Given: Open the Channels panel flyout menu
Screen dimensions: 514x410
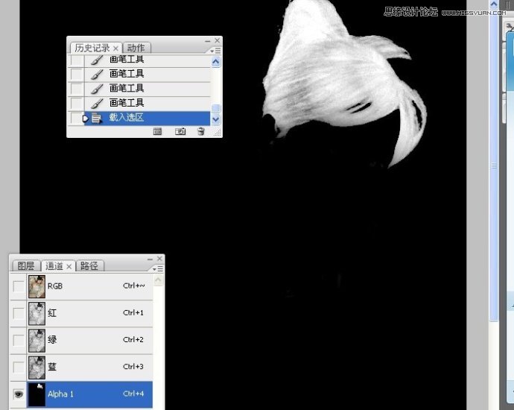Looking at the screenshot, I should click(158, 268).
